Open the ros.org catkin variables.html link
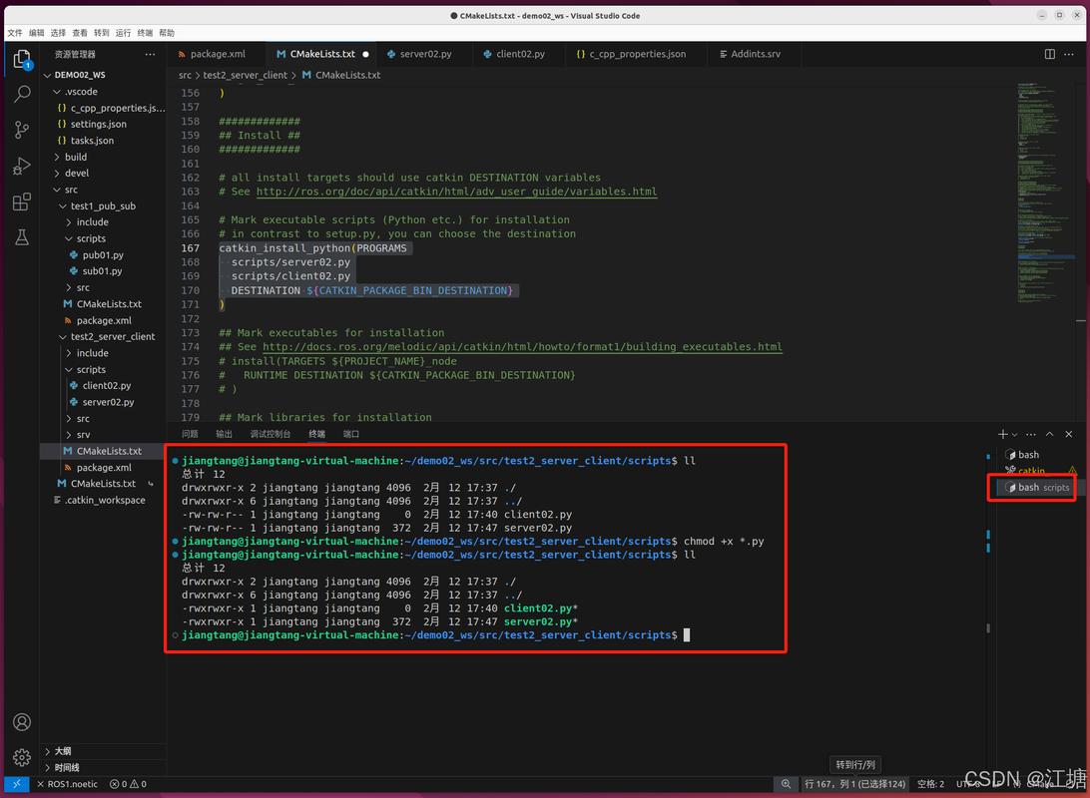Viewport: 1090px width, 798px height. click(457, 192)
